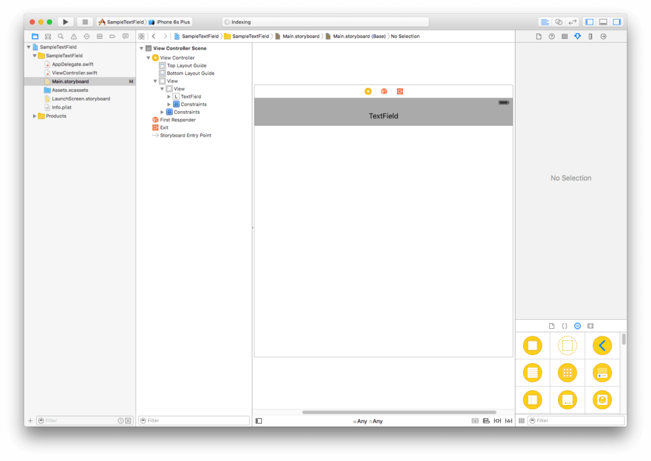The height and width of the screenshot is (461, 651).
Task: Select the Object library icon
Action: (577, 326)
